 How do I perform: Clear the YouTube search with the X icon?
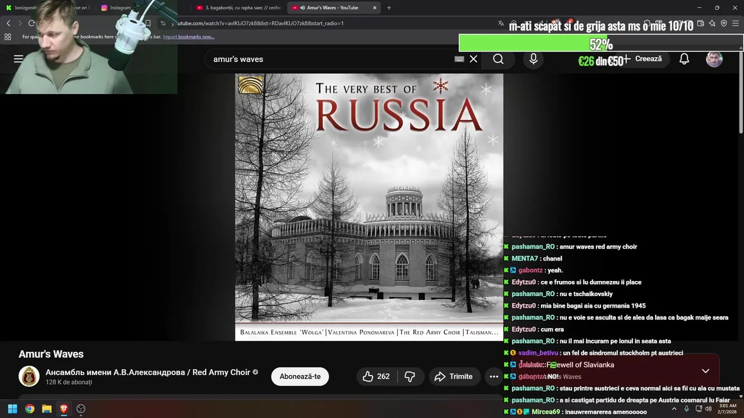pyautogui.click(x=473, y=59)
